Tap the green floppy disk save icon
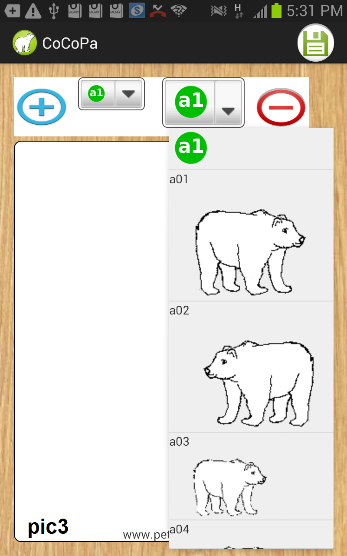 (x=315, y=43)
